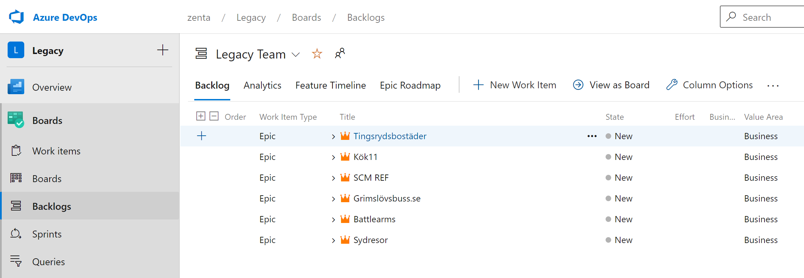Image resolution: width=804 pixels, height=278 pixels.
Task: Expand the Grimslövsbuss.se epic chevron
Action: click(x=333, y=199)
